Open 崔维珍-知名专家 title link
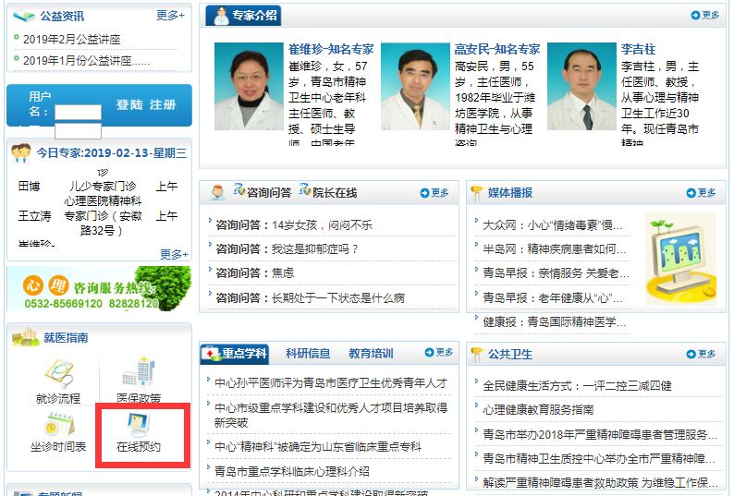This screenshot has height=496, width=734. pos(331,49)
